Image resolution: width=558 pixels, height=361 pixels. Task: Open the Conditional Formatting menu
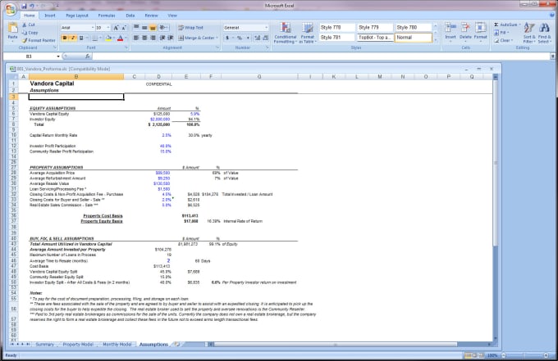(x=285, y=34)
